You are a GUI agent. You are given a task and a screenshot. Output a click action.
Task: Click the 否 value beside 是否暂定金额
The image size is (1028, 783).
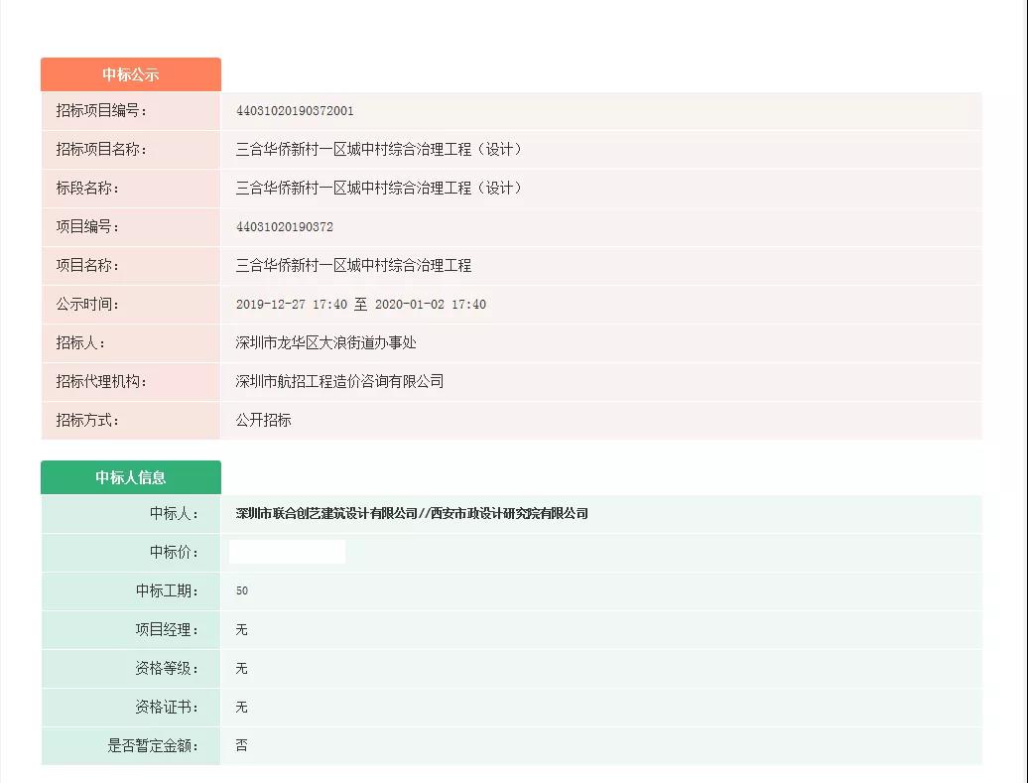pyautogui.click(x=241, y=745)
